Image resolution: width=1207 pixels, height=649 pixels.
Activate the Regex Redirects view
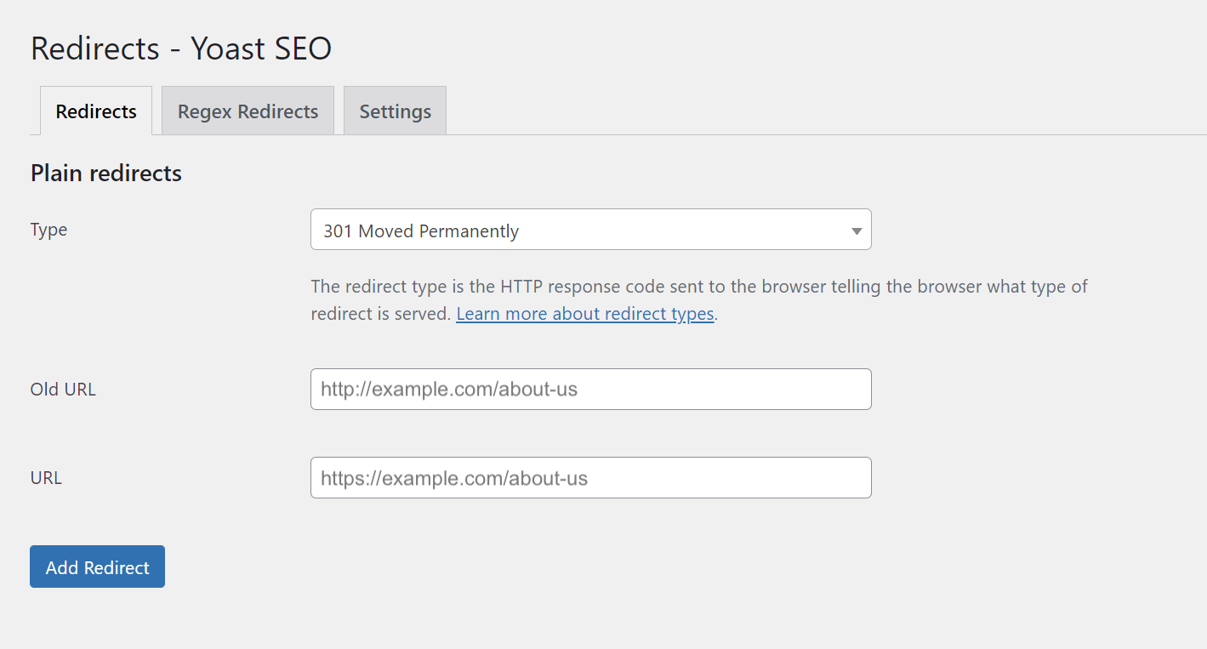(247, 111)
